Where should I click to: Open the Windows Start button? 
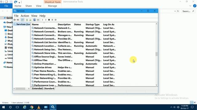tap(3, 107)
